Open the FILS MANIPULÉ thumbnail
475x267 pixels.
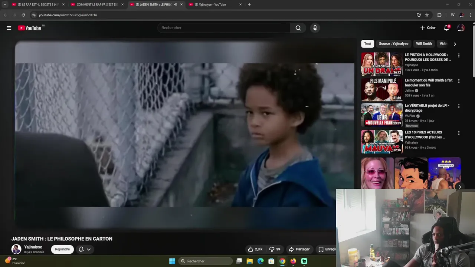(x=382, y=89)
